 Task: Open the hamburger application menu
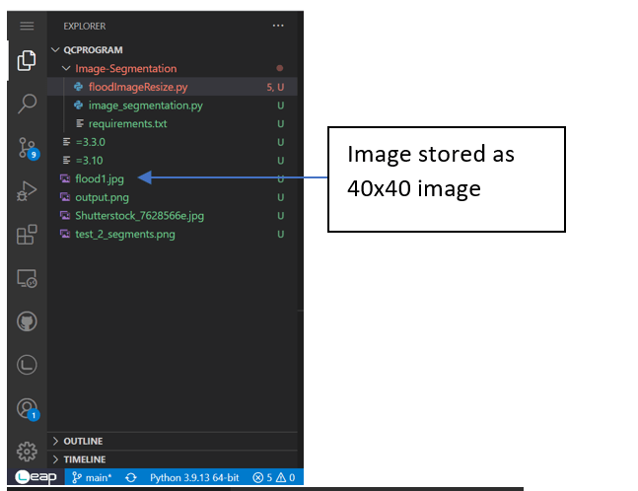27,26
